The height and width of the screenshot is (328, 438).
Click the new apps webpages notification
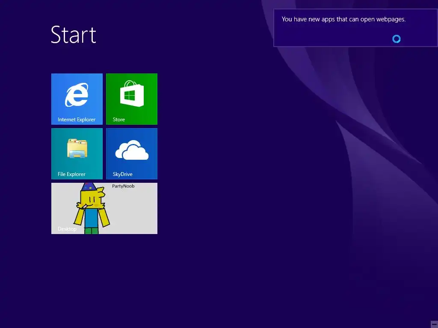(x=355, y=28)
